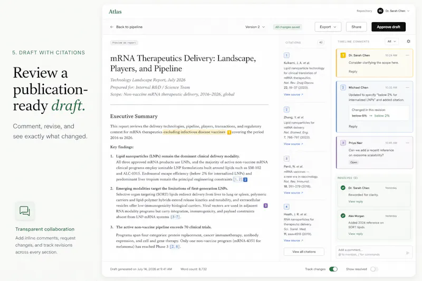This screenshot has width=422, height=281.
Task: Reply to Michael Chen's comment
Action: [x=353, y=127]
